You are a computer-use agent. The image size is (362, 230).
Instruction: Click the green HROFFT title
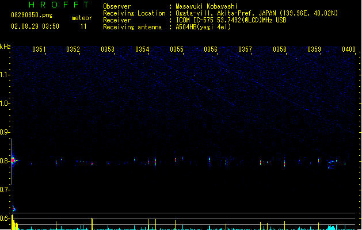pos(59,5)
